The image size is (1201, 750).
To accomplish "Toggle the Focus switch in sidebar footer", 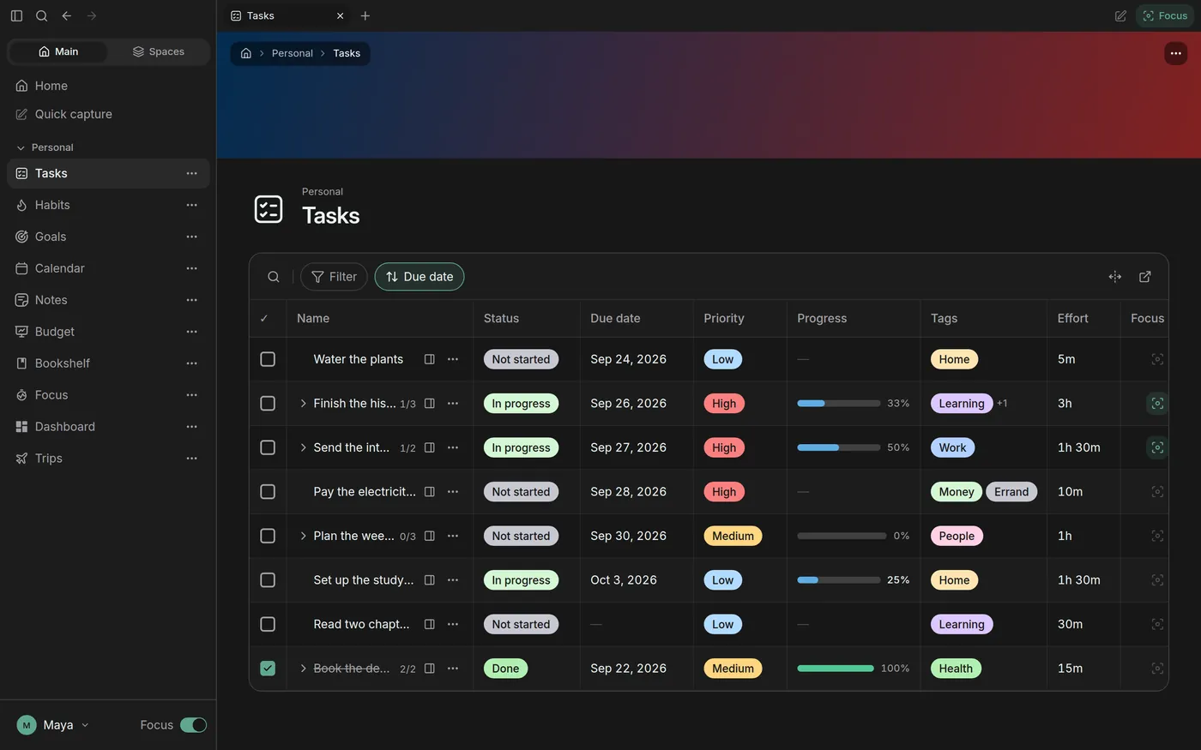I will pyautogui.click(x=193, y=725).
